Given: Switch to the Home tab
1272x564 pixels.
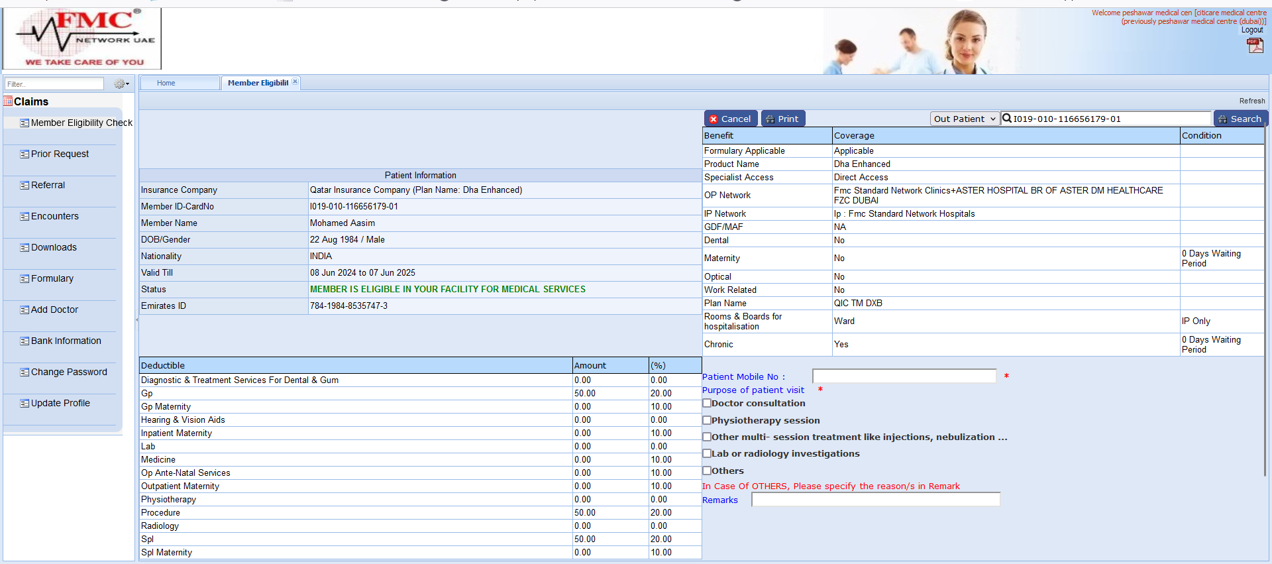Looking at the screenshot, I should coord(166,83).
